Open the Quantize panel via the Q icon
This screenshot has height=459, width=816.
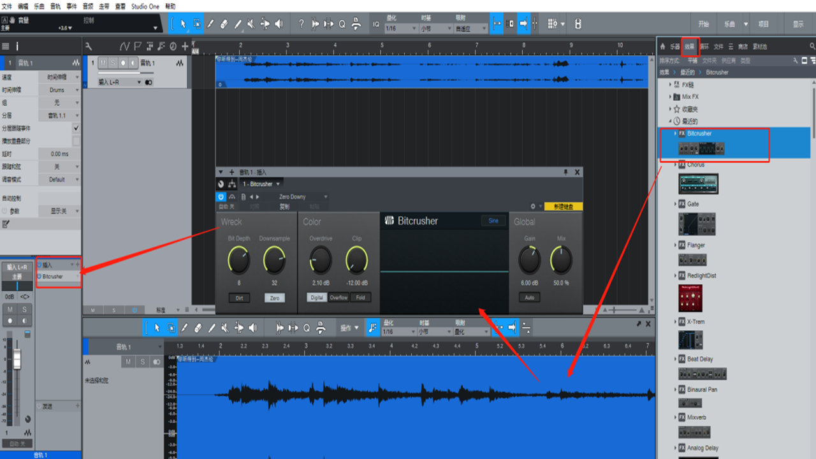pos(342,24)
